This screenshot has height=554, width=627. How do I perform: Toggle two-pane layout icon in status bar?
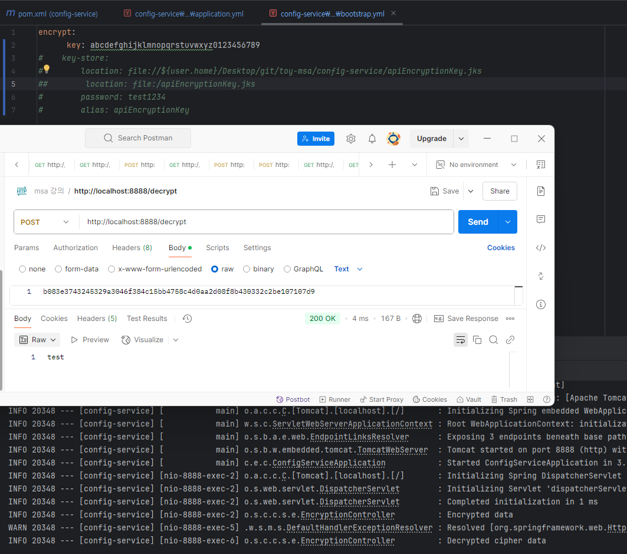click(x=530, y=399)
